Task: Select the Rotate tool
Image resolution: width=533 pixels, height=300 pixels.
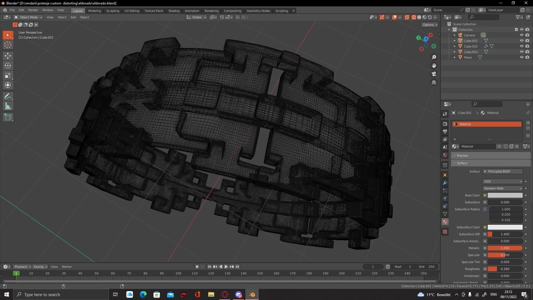Action: click(8, 66)
